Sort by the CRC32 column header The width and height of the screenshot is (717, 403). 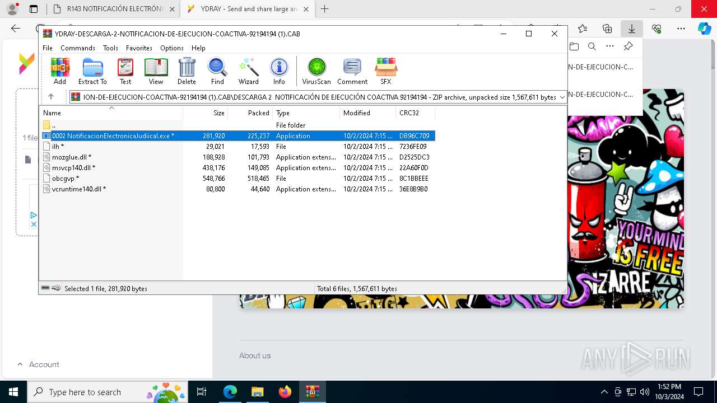(x=415, y=113)
